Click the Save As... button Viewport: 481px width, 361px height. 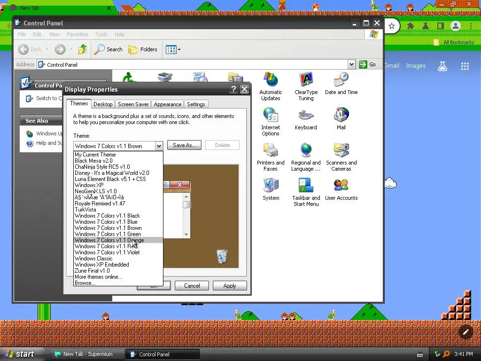pos(184,145)
